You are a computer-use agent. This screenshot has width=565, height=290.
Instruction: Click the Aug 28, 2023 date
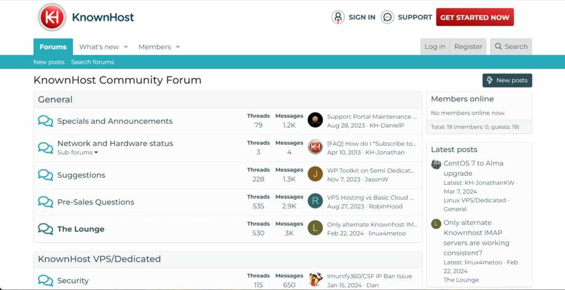[345, 125]
